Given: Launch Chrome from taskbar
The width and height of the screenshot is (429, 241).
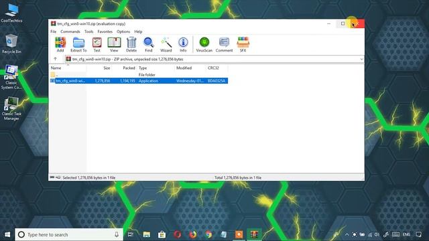Looking at the screenshot, I should (208, 234).
